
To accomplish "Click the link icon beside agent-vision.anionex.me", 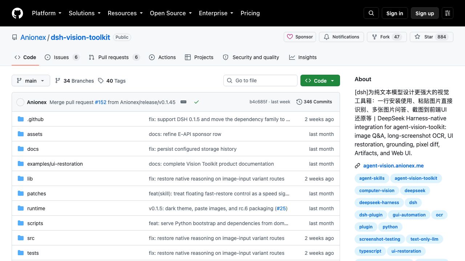I will pos(357,166).
